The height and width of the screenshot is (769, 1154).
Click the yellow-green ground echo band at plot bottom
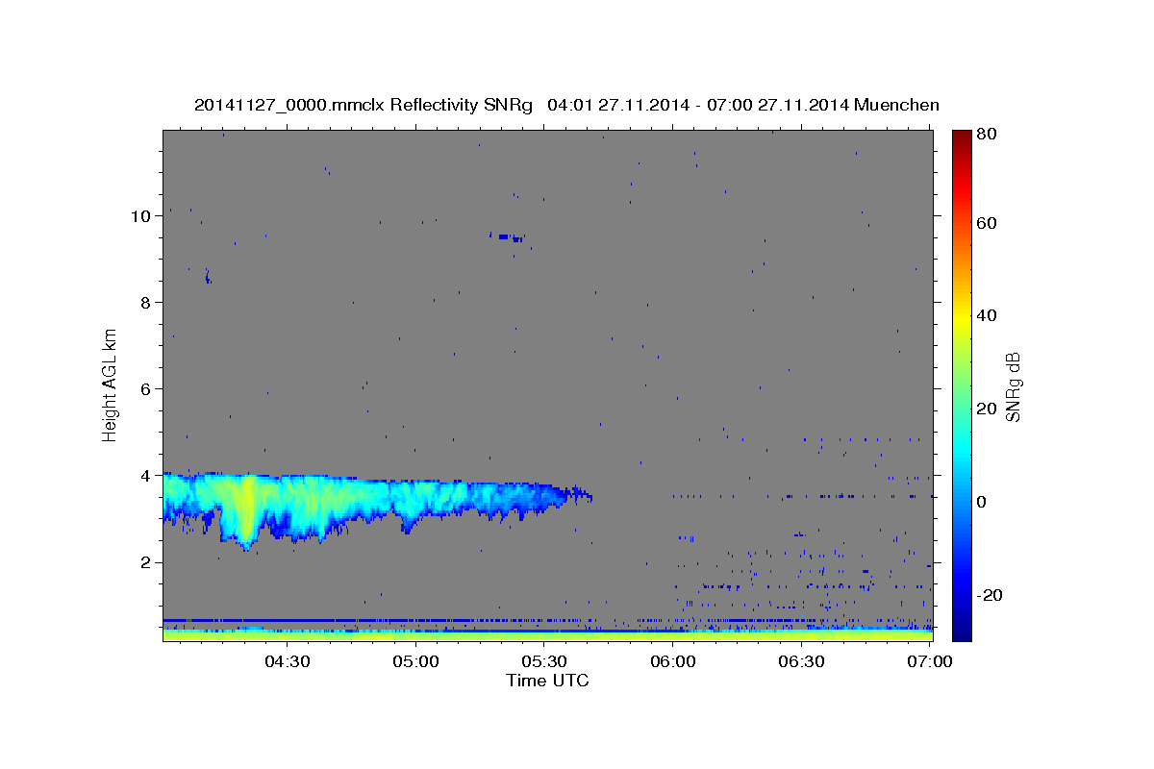pos(547,635)
